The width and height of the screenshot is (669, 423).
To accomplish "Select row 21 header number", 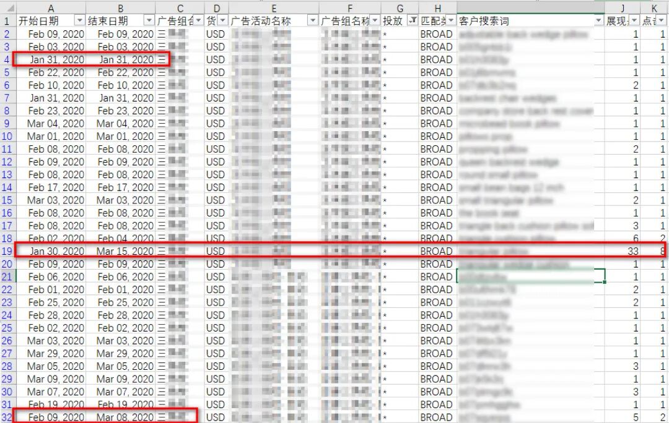I will pyautogui.click(x=7, y=276).
